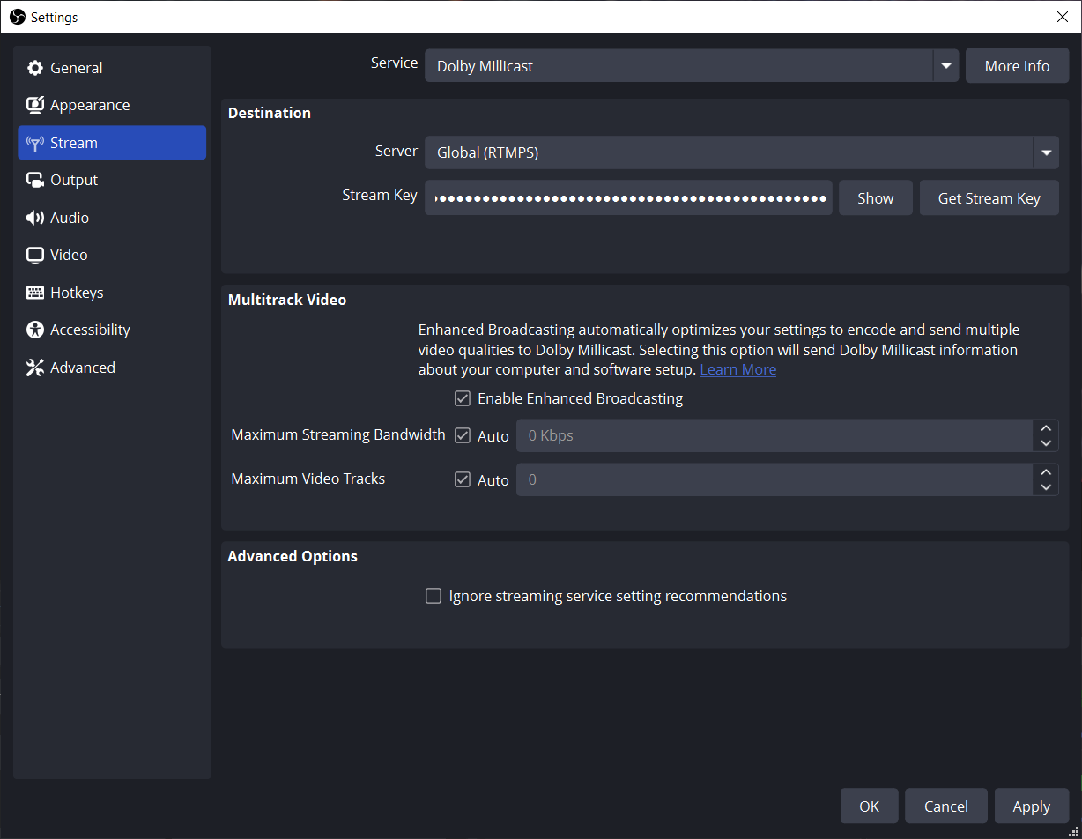Enable Ignore streaming service setting recommendations
The height and width of the screenshot is (839, 1082).
coord(433,596)
